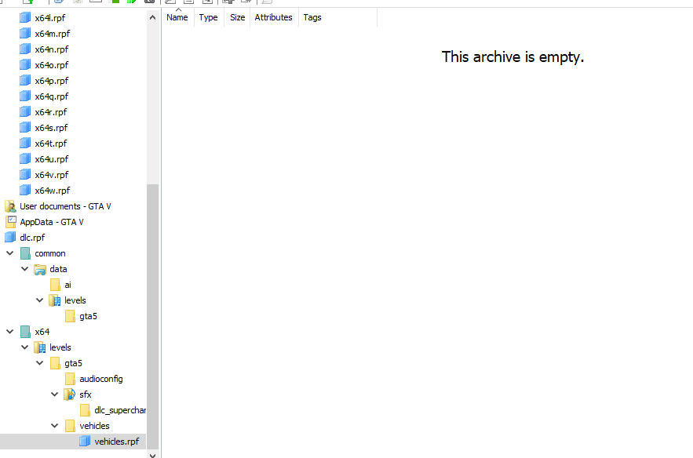Screen dimensions: 693x458
Task: Open User documents - GTA V icon
Action: (10, 206)
